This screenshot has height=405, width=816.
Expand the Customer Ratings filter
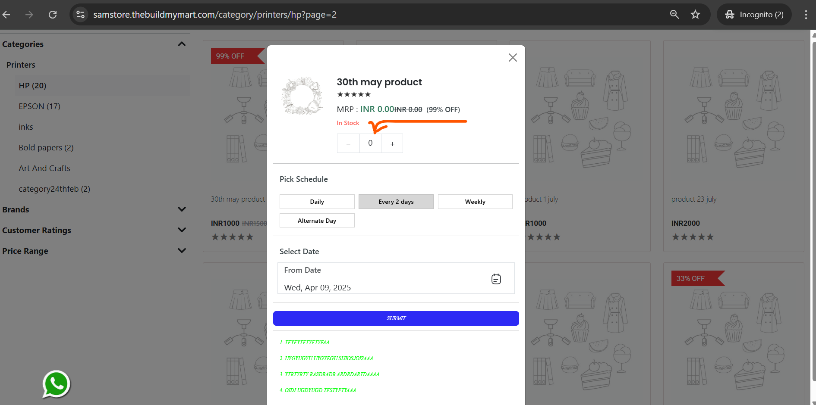coord(182,230)
